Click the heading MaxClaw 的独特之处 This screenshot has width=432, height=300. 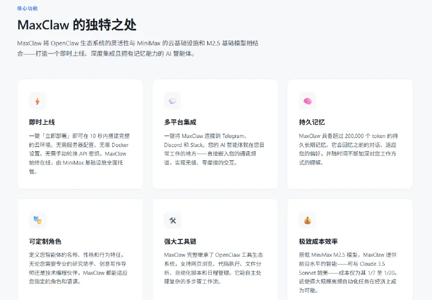(77, 25)
